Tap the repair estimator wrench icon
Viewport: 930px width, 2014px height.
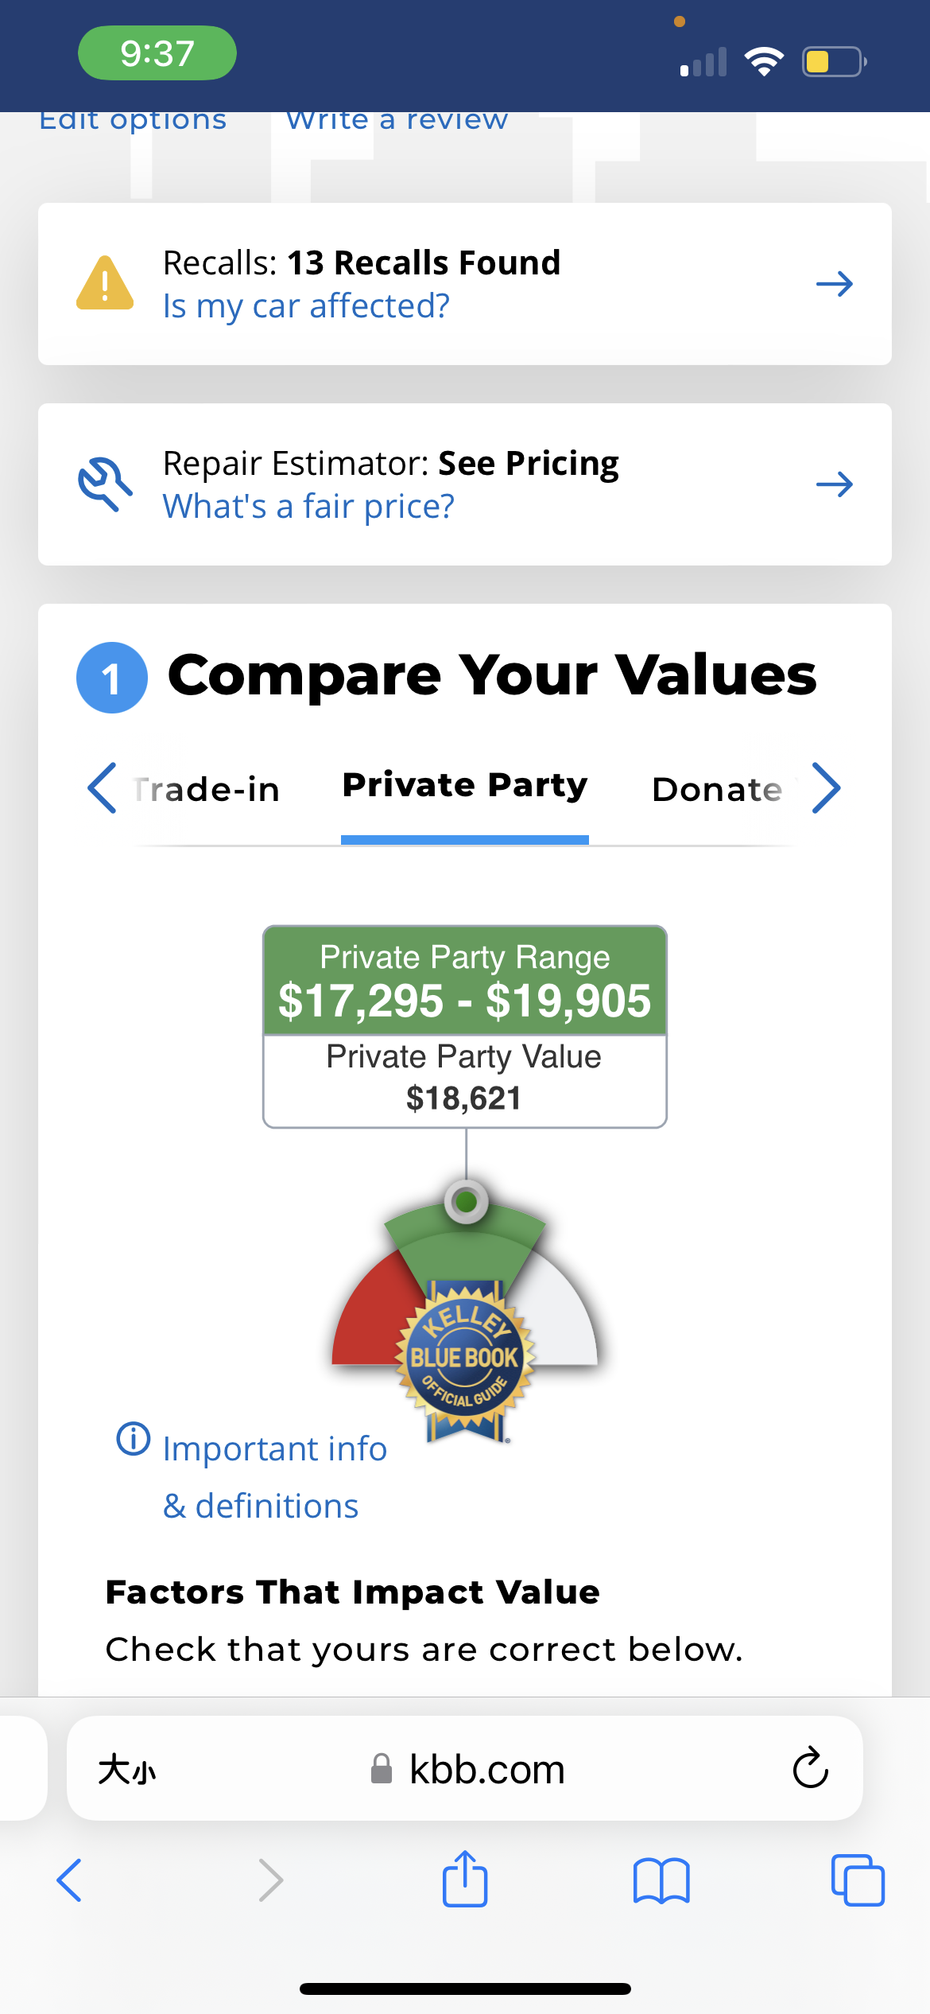click(104, 484)
